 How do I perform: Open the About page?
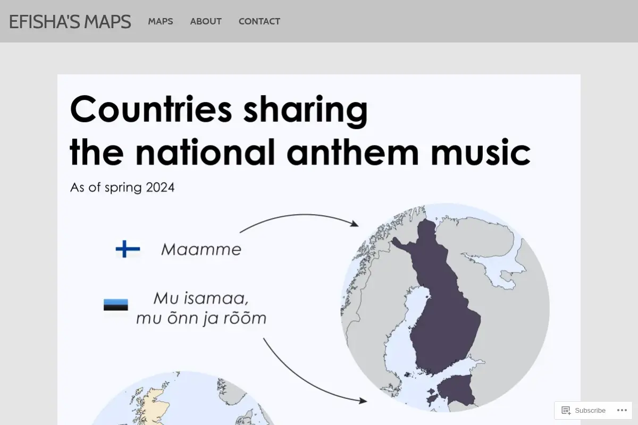[x=206, y=21]
